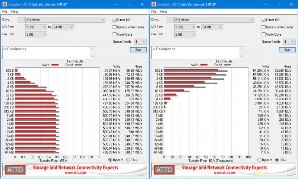The image size is (298, 179).
Task: Open Help menu in left window
Action: pos(15,12)
